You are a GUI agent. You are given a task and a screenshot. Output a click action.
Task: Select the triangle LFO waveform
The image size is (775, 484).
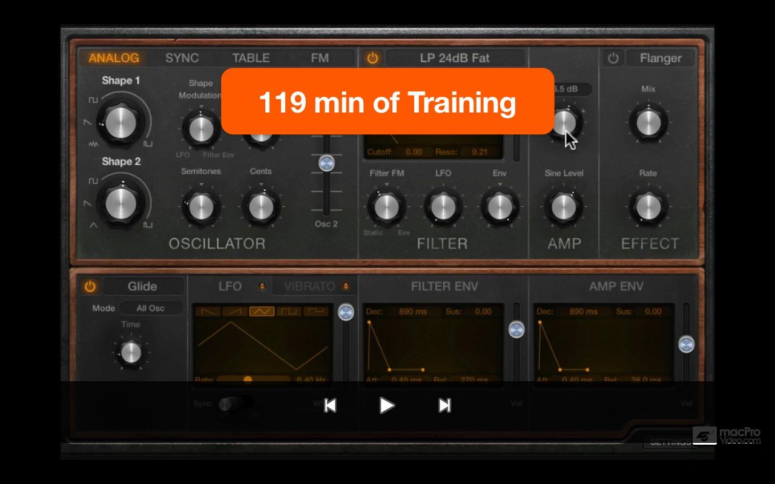pos(262,311)
